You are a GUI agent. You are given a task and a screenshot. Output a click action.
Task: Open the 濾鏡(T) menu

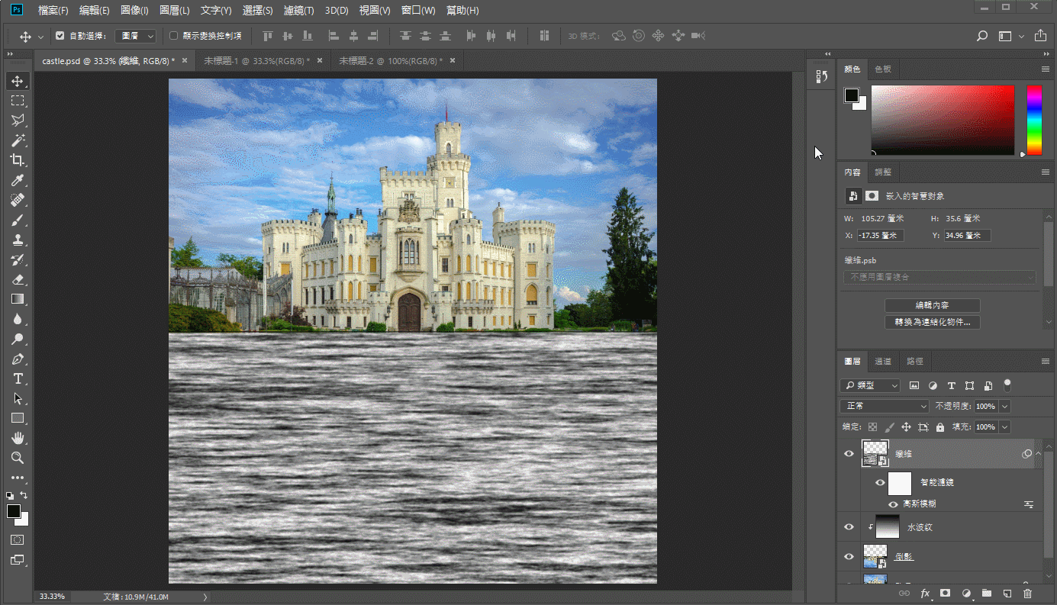pyautogui.click(x=298, y=11)
